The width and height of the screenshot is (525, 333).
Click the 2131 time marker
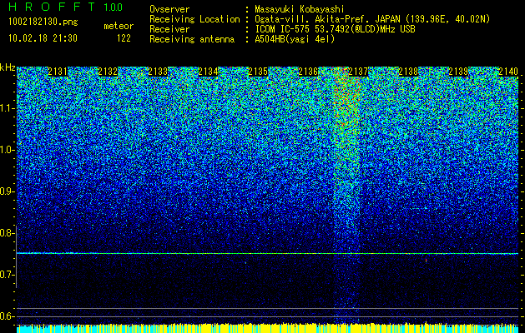(x=58, y=72)
